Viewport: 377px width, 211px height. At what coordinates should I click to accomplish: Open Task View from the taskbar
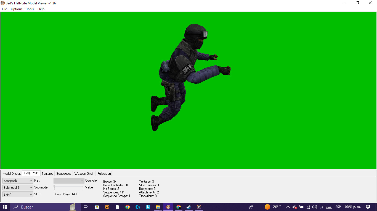point(86,207)
